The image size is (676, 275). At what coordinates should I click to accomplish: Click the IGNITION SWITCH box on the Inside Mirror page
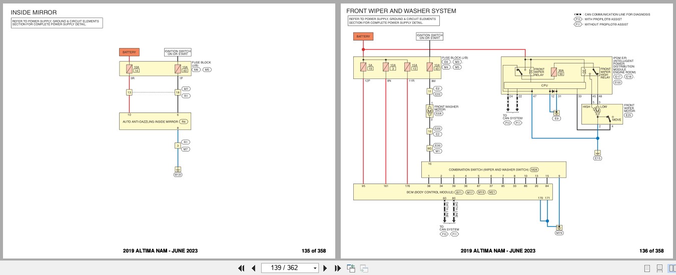(x=178, y=52)
